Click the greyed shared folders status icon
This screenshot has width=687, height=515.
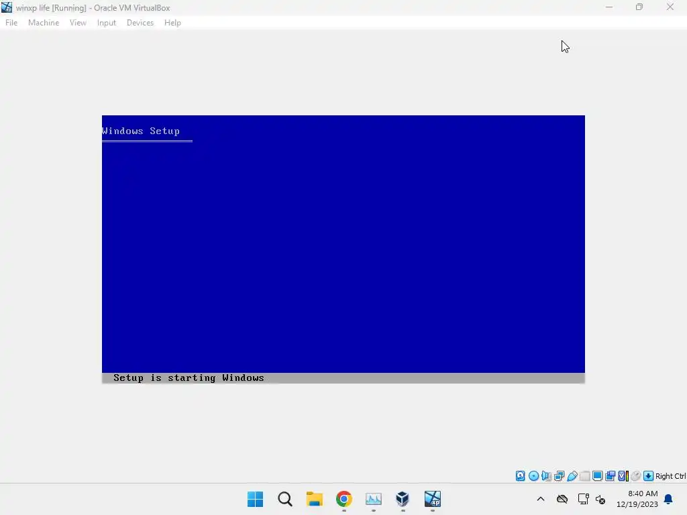[584, 476]
